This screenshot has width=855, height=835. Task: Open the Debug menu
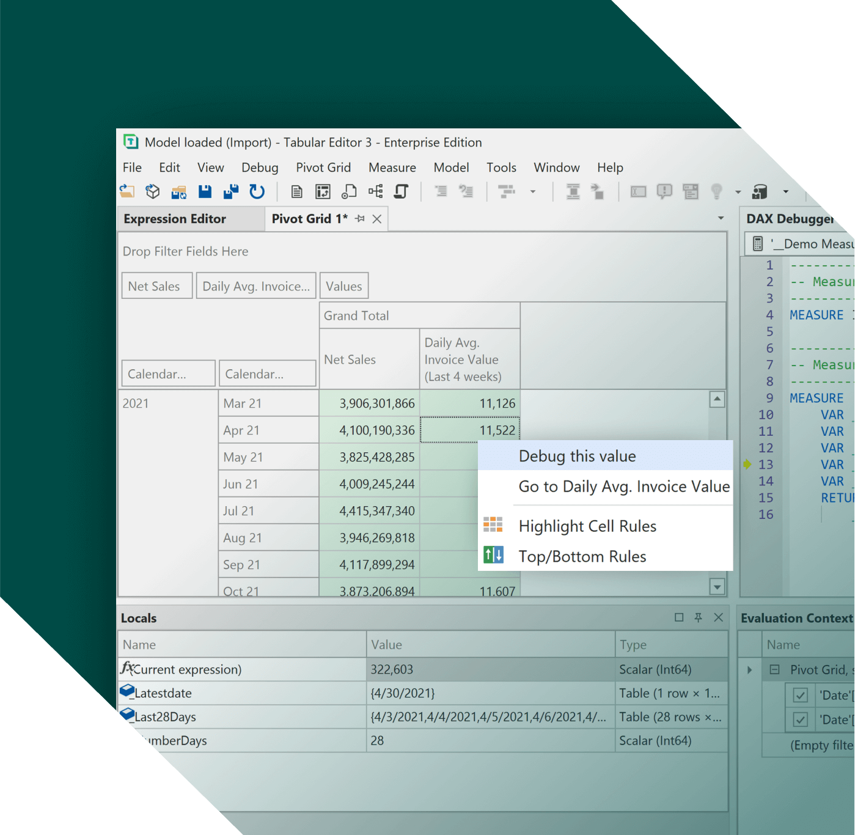[260, 167]
